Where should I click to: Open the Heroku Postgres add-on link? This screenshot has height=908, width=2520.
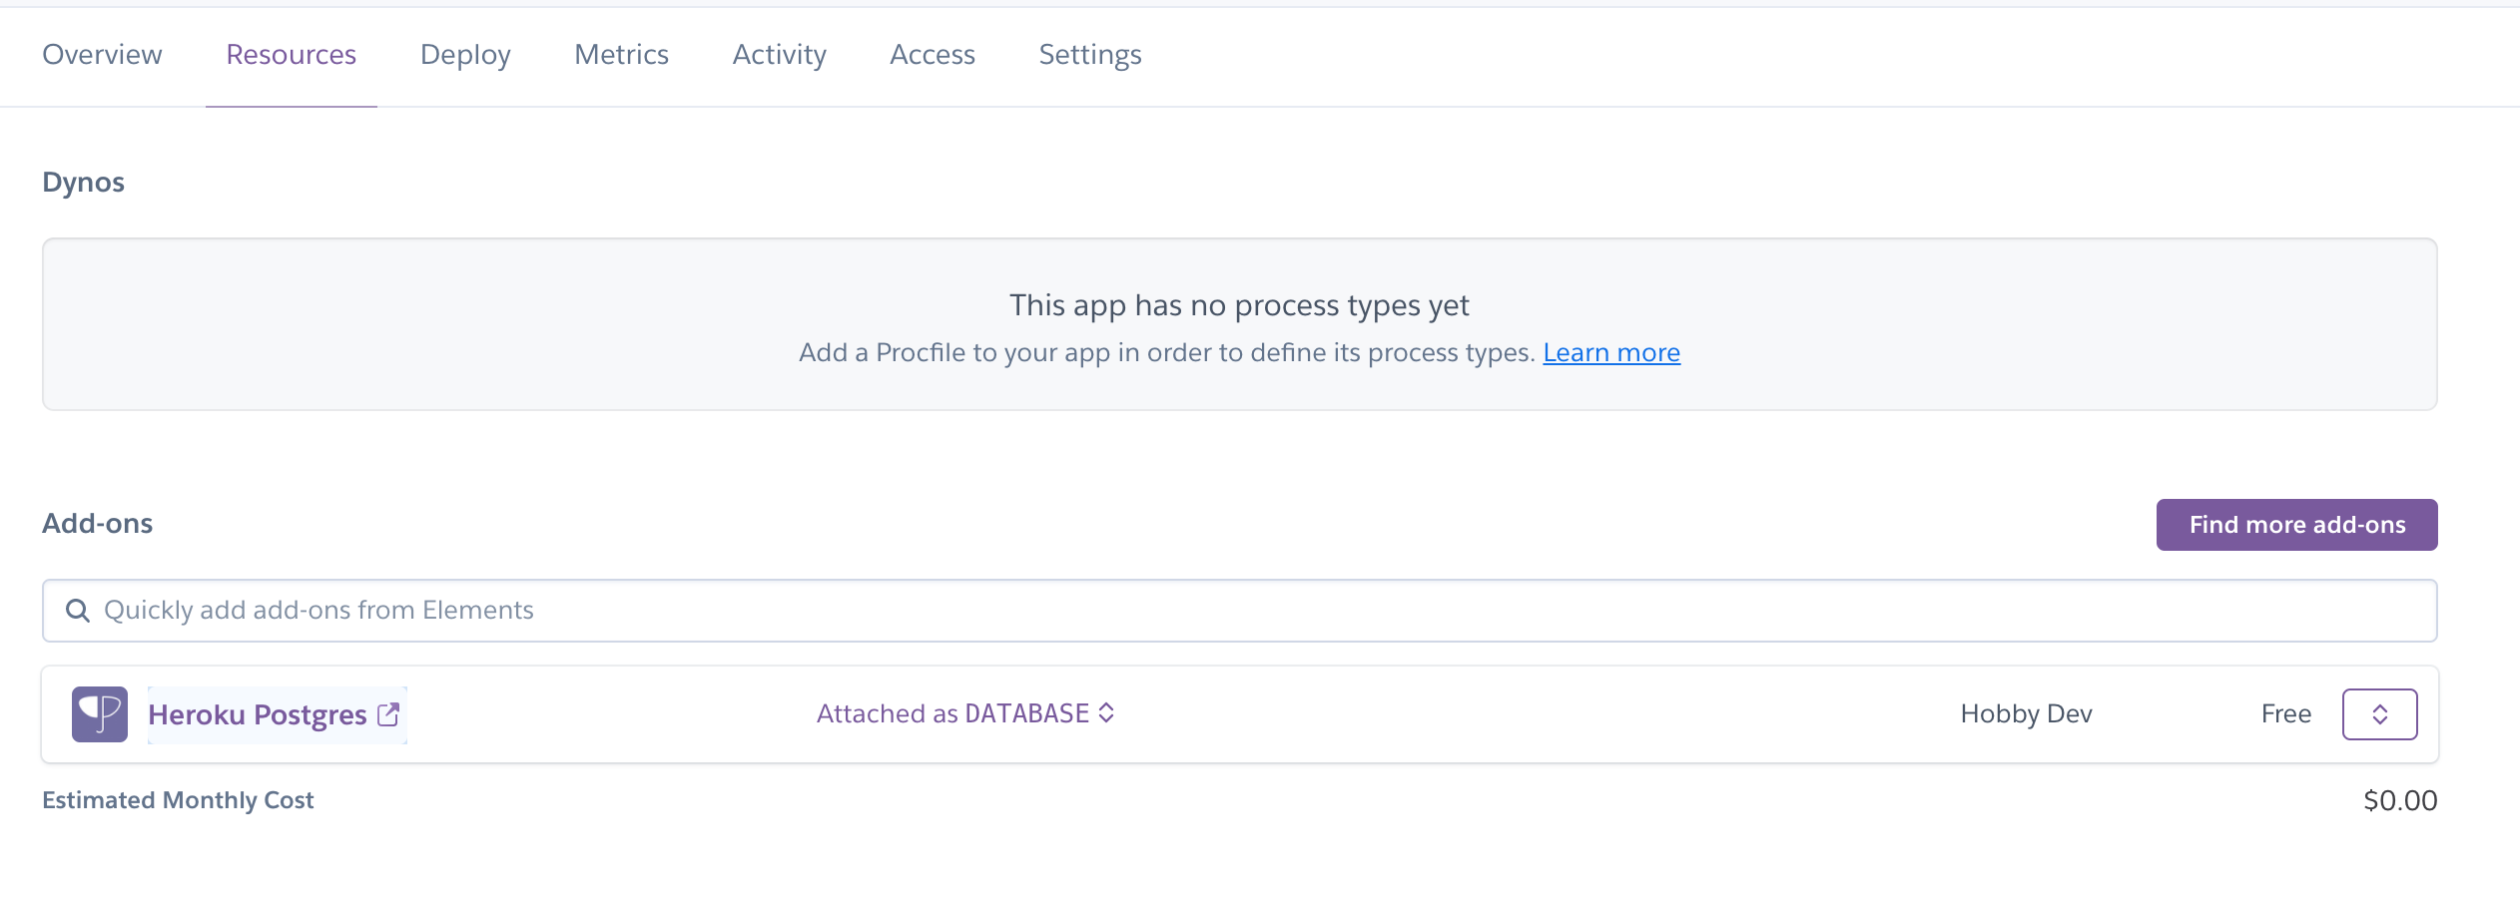coord(257,715)
